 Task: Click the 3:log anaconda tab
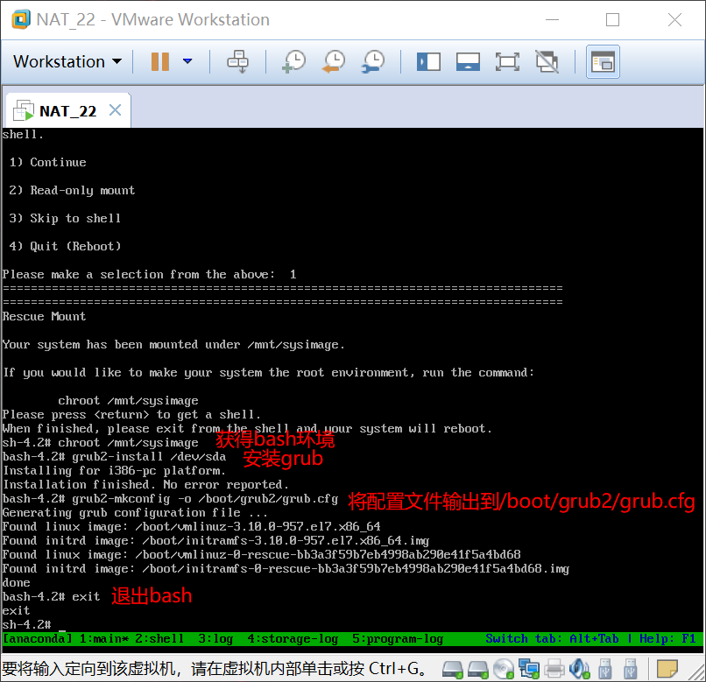pyautogui.click(x=215, y=638)
